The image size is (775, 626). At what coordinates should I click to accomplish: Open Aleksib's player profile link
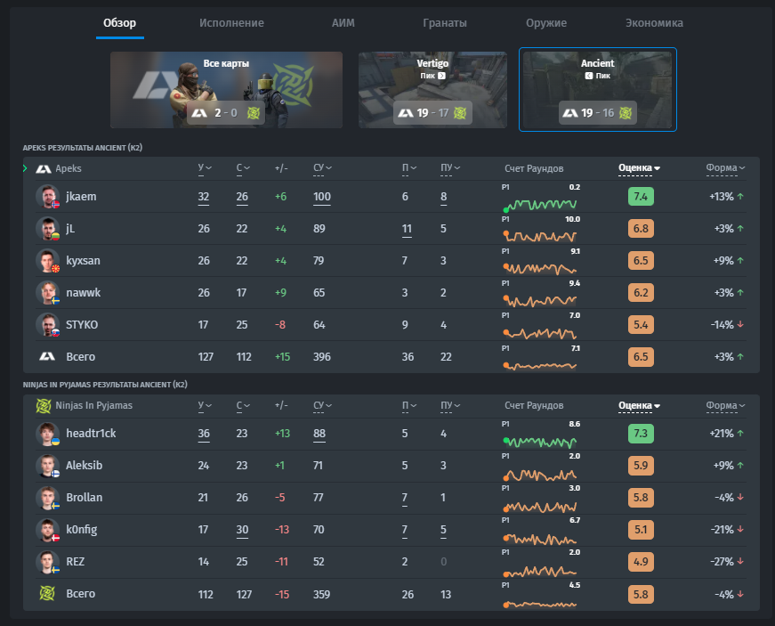[x=84, y=466]
